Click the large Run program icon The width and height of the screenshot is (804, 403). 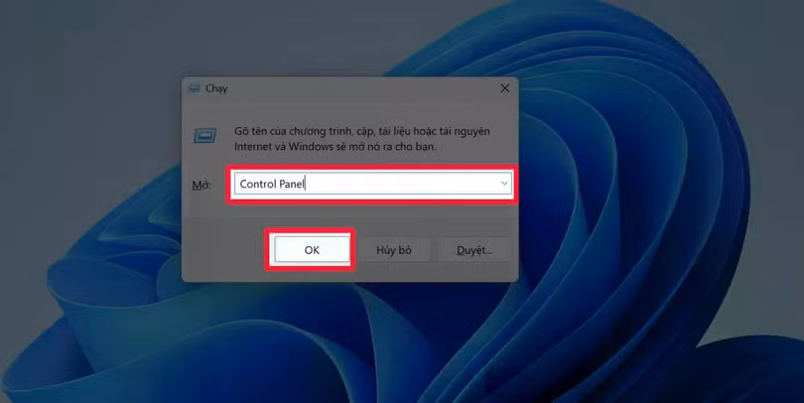click(204, 136)
